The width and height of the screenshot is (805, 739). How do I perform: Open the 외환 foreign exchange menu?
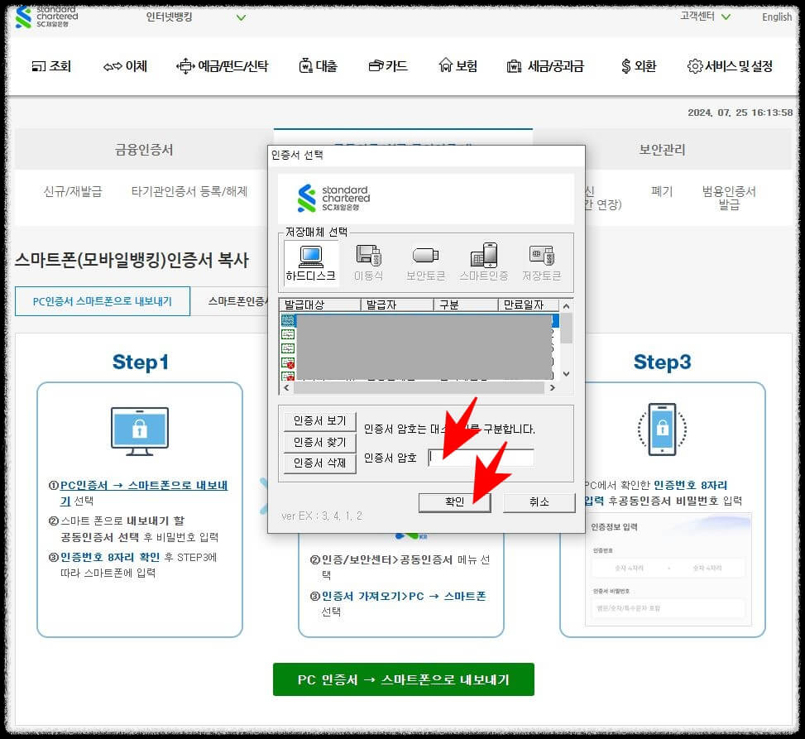click(639, 66)
